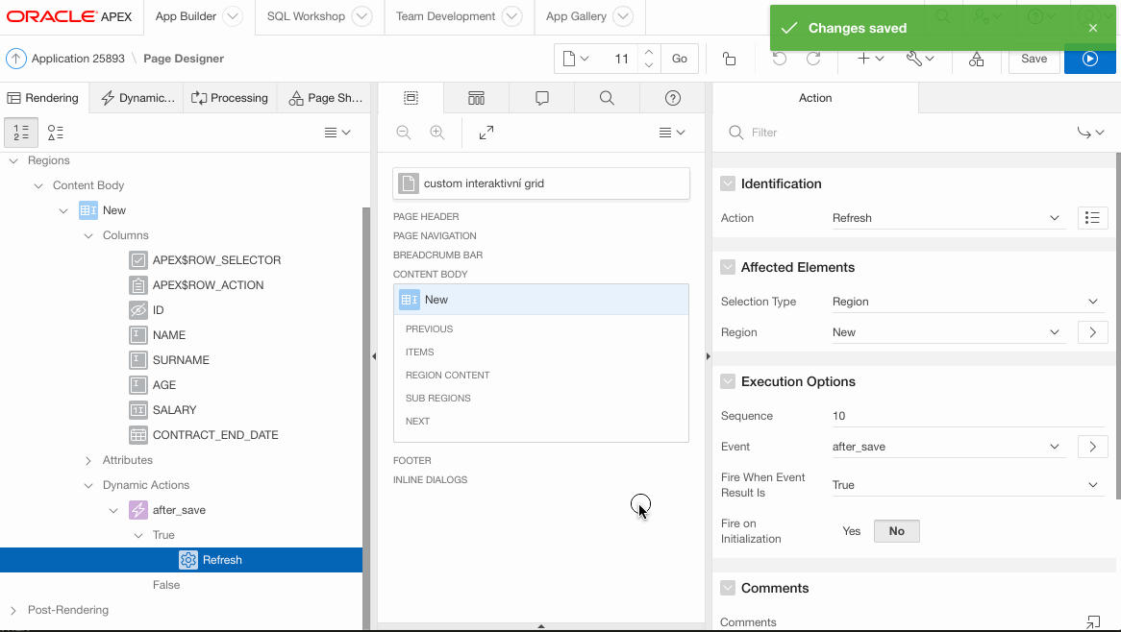
Task: Set Fire on Initialization to No
Action: point(896,531)
